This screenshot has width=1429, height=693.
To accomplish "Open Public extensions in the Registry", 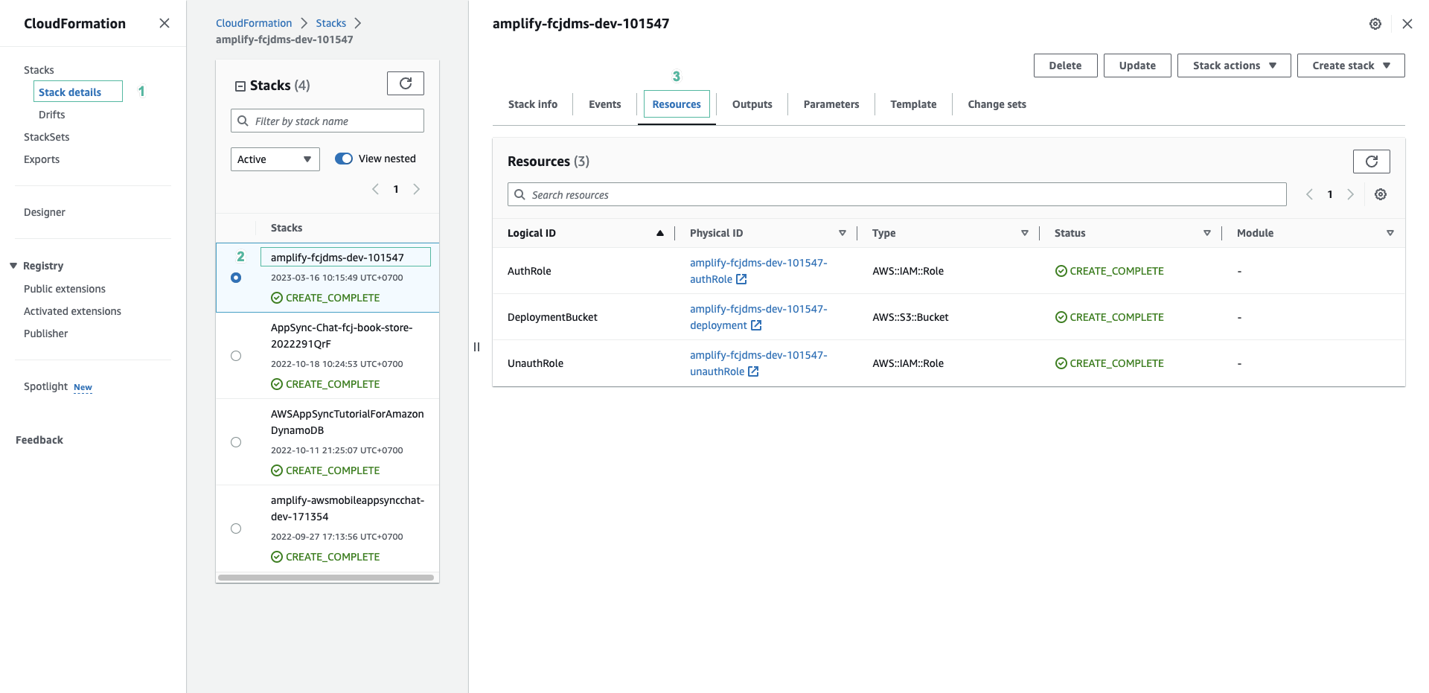I will [x=65, y=289].
